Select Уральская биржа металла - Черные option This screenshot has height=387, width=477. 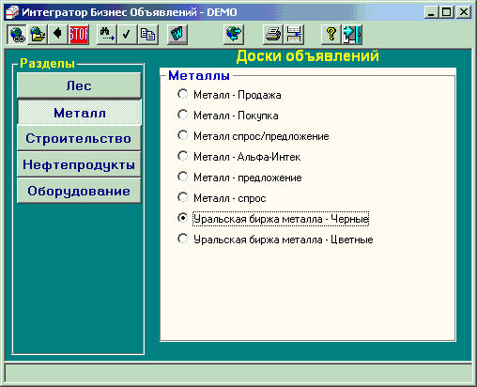273,219
